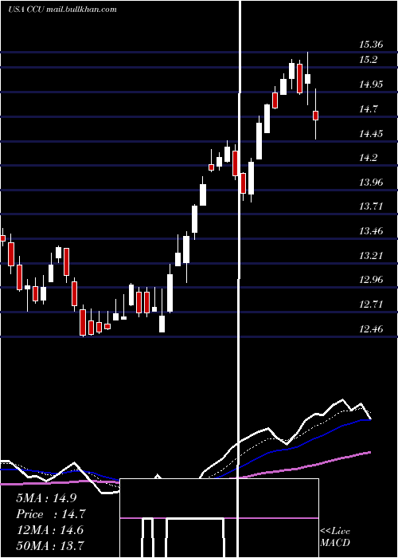
Task: Click the lowest white candlestick near 12.46
Action: [162, 324]
